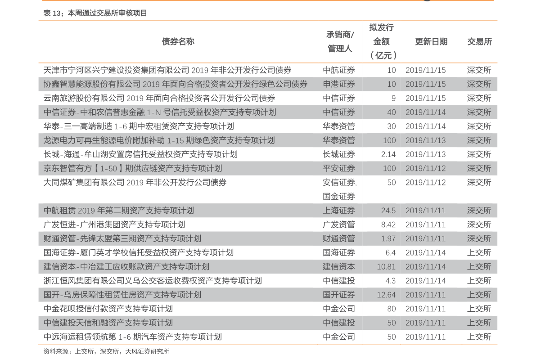536x364 pixels.
Task: Click the 更新日期 column header
Action: point(431,41)
